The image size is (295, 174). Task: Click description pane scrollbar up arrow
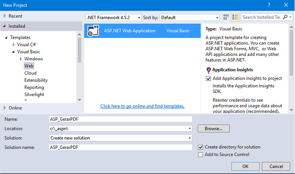[x=291, y=27]
